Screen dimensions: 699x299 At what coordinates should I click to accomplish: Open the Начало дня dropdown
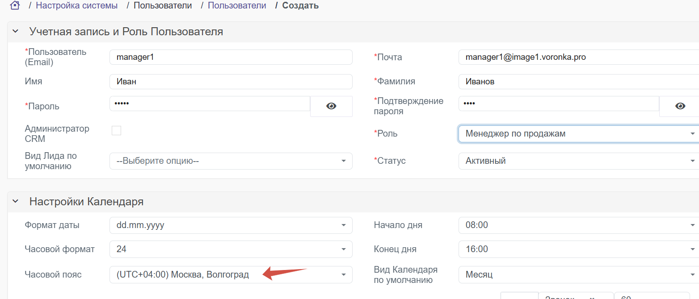(577, 225)
